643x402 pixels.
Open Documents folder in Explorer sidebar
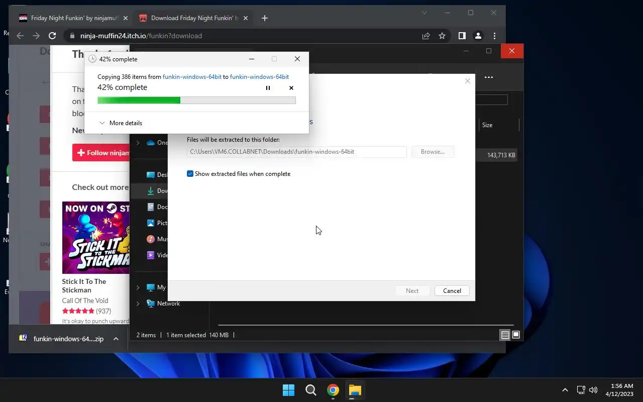(x=157, y=207)
